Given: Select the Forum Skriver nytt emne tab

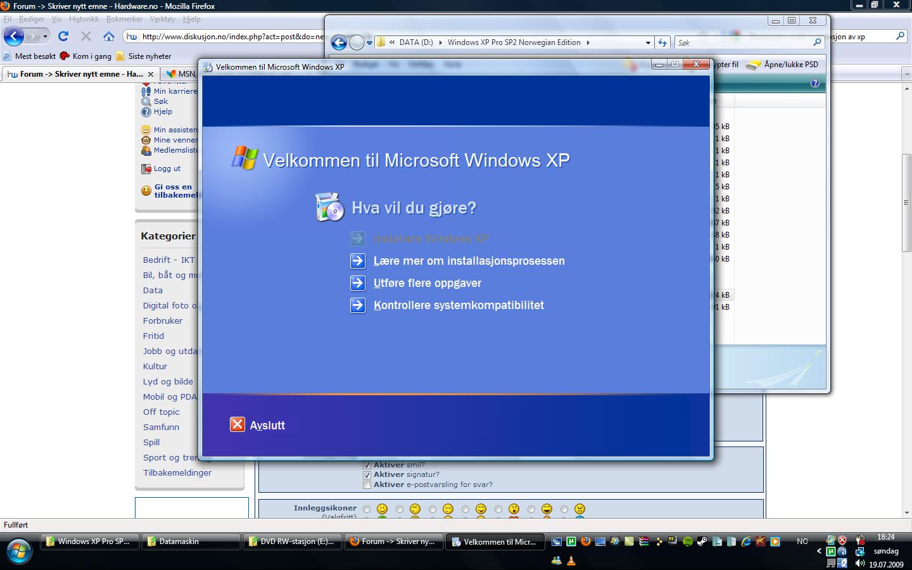Looking at the screenshot, I should point(80,74).
